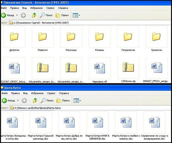Open Файл menu in Marta Ketro window
Screen dimensions: 172x143
[5, 93]
